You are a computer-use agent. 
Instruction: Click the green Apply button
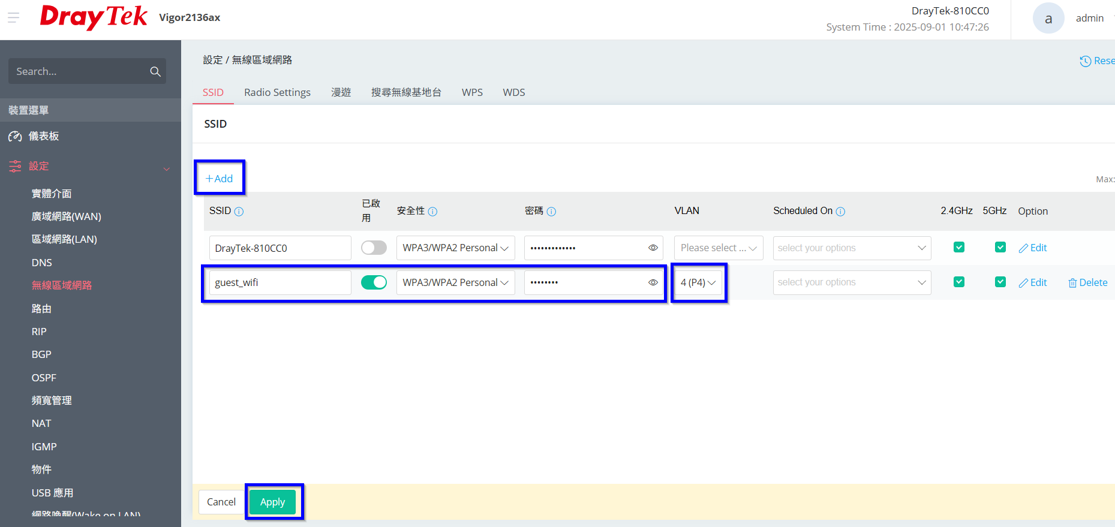(272, 502)
